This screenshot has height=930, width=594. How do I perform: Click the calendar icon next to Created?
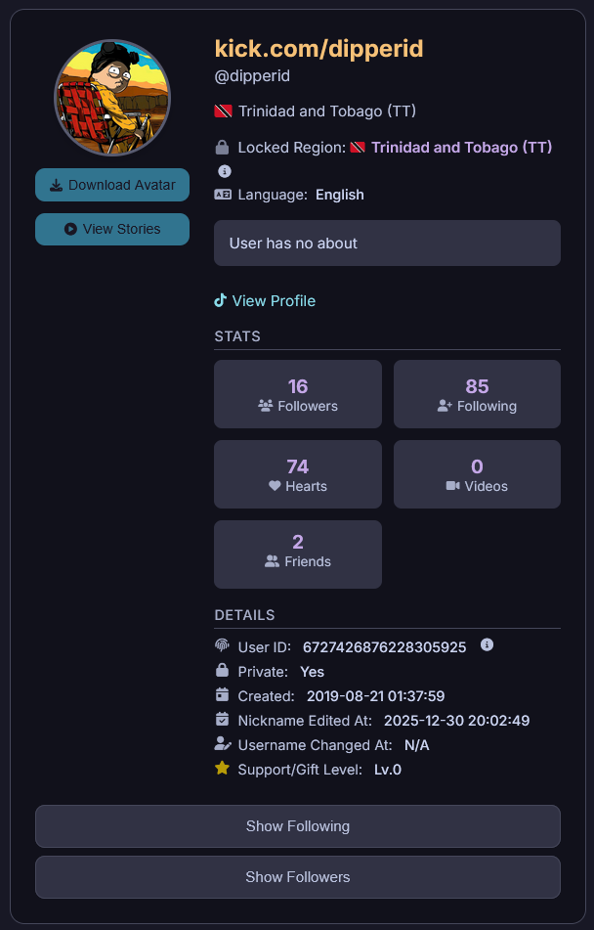222,694
